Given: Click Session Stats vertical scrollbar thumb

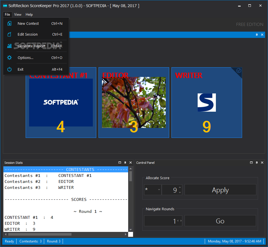Looking at the screenshot, I should [130, 176].
